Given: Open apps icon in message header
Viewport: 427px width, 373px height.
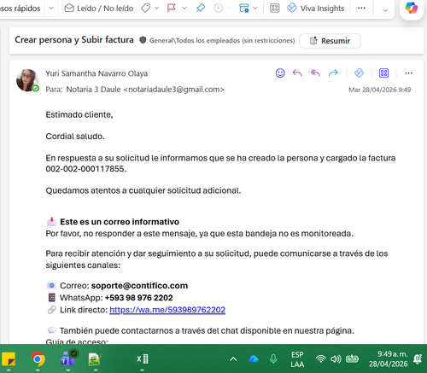Looking at the screenshot, I should click(383, 73).
